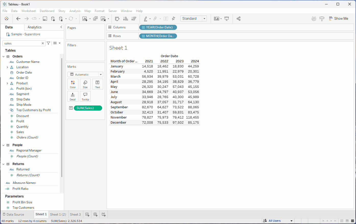The image size is (356, 224).
Task: Switch to the Sheet 3 tab
Action: pyautogui.click(x=75, y=215)
